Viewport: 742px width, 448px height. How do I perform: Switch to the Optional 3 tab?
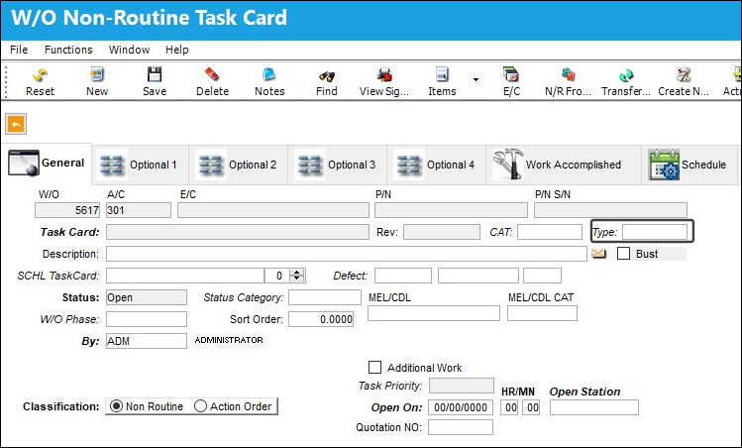(x=338, y=165)
